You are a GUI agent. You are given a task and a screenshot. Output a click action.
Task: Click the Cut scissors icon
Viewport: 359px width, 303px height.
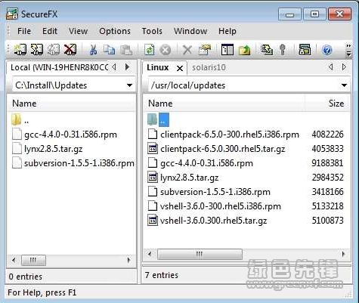[x=93, y=50]
